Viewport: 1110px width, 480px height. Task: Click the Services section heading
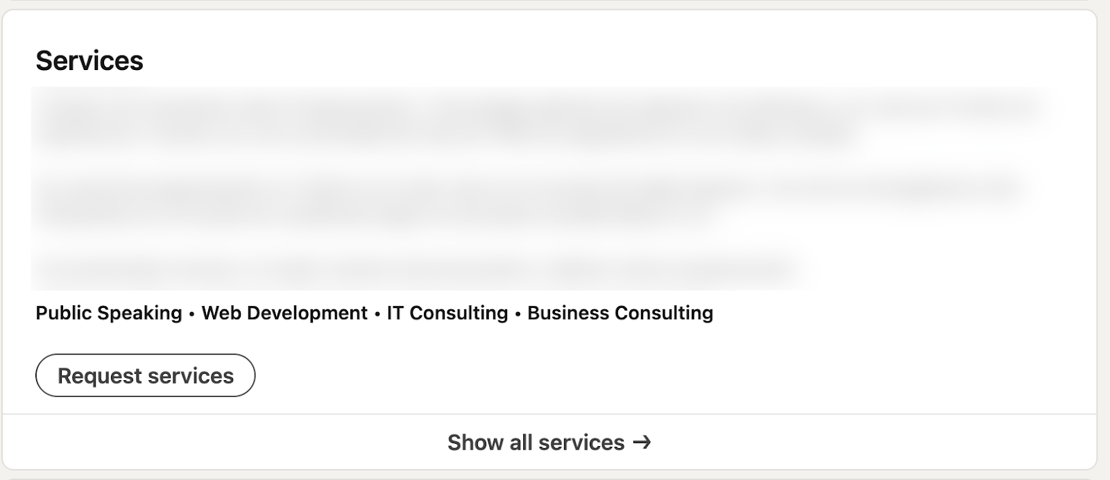[90, 60]
